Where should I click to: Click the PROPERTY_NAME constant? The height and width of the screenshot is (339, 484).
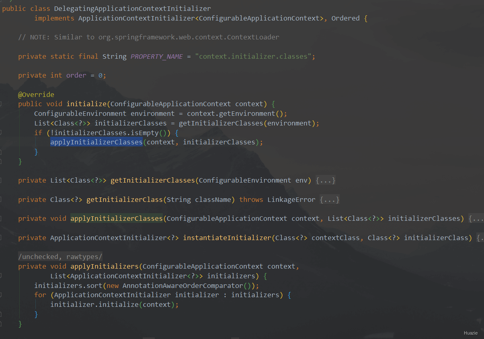156,56
